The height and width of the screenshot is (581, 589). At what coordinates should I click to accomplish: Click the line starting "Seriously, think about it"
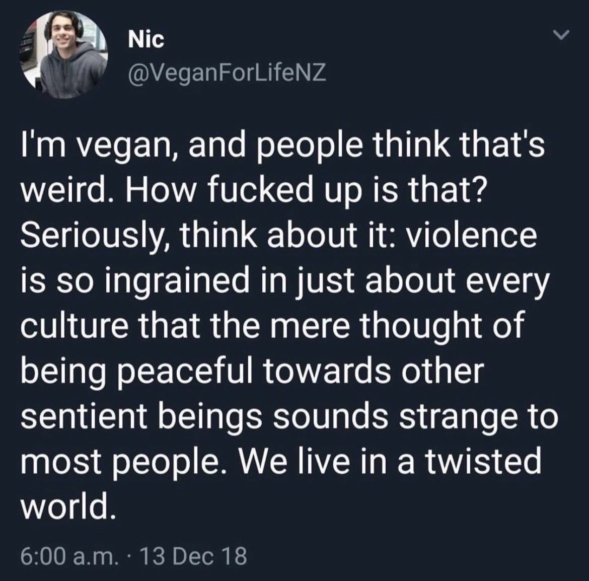279,237
